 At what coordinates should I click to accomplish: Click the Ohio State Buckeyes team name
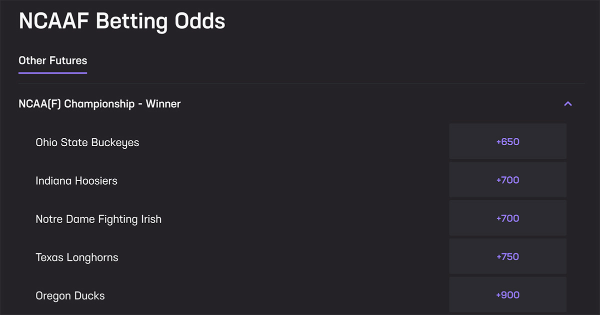87,142
